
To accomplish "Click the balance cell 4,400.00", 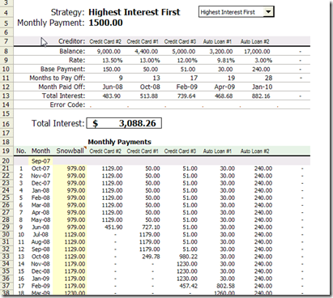I will click(146, 51).
